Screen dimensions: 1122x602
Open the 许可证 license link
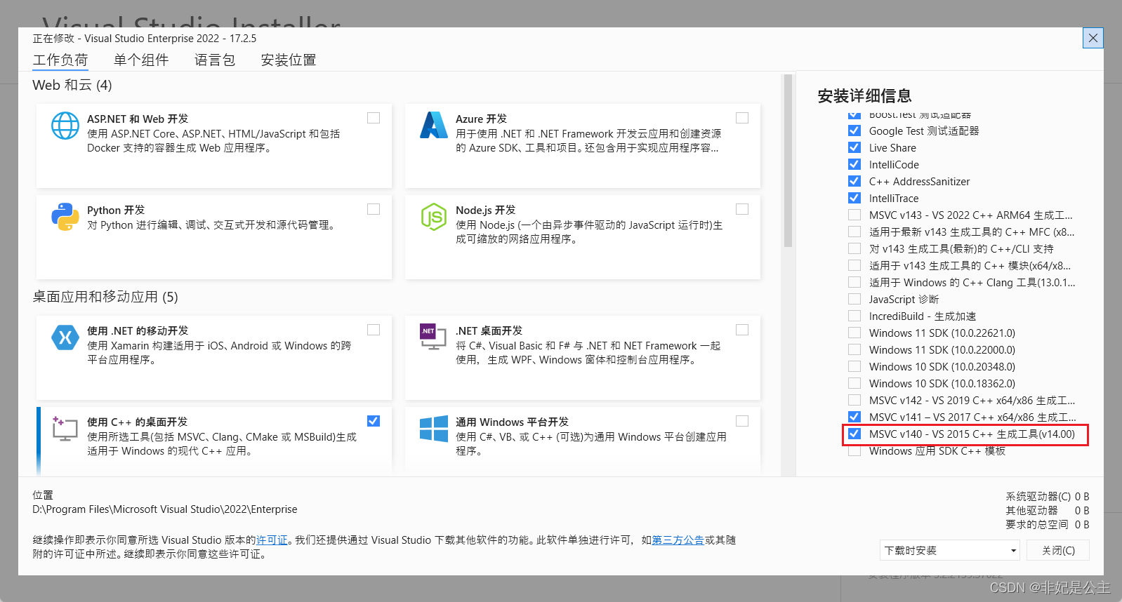coord(272,540)
